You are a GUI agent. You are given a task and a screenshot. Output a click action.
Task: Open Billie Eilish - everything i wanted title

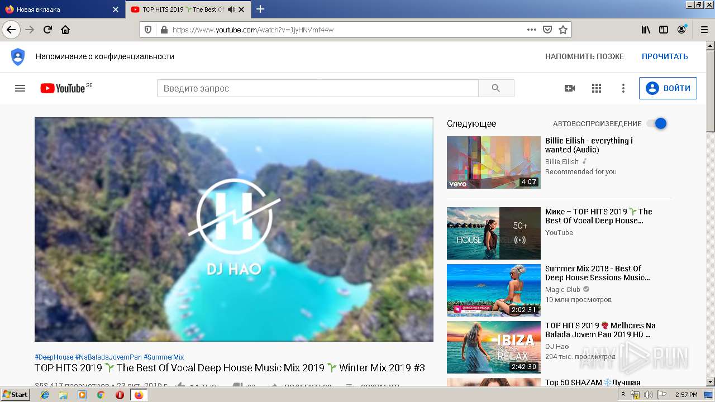point(589,145)
